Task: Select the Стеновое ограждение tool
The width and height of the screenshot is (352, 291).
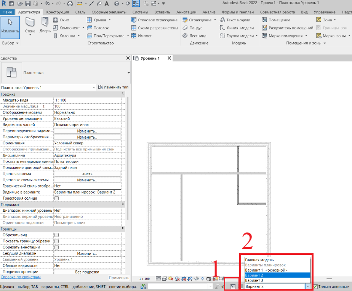Action: click(154, 20)
